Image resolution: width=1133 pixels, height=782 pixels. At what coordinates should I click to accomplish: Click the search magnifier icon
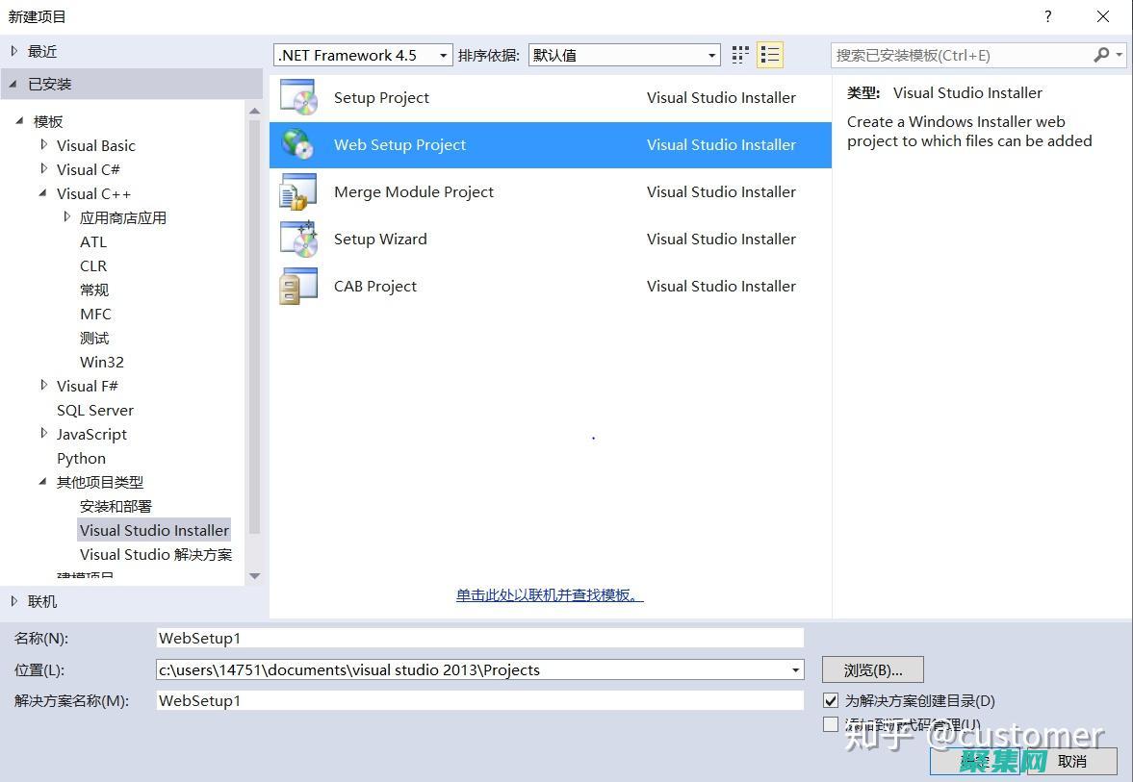tap(1101, 55)
